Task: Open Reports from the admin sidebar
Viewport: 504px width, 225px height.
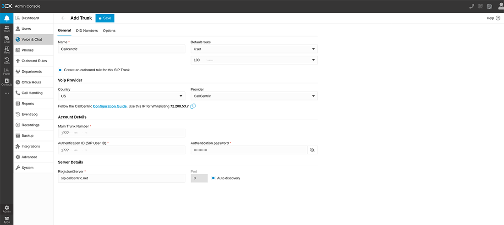Action: [x=33, y=104]
